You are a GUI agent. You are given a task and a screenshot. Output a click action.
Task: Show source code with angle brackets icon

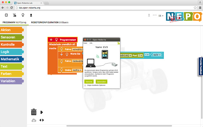click(42, 120)
